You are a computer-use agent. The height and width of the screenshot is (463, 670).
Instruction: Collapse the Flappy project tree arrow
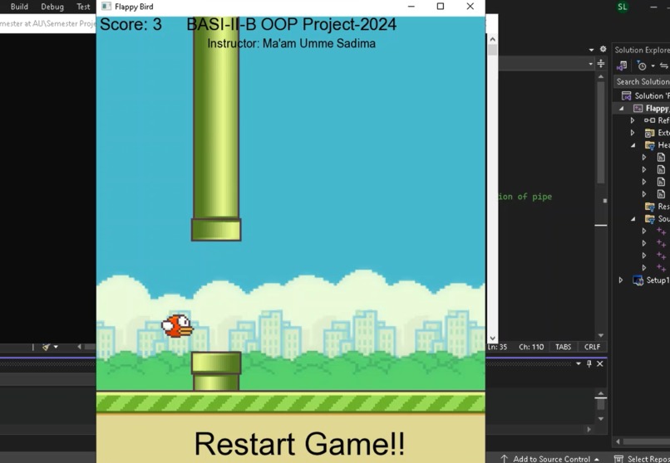621,109
